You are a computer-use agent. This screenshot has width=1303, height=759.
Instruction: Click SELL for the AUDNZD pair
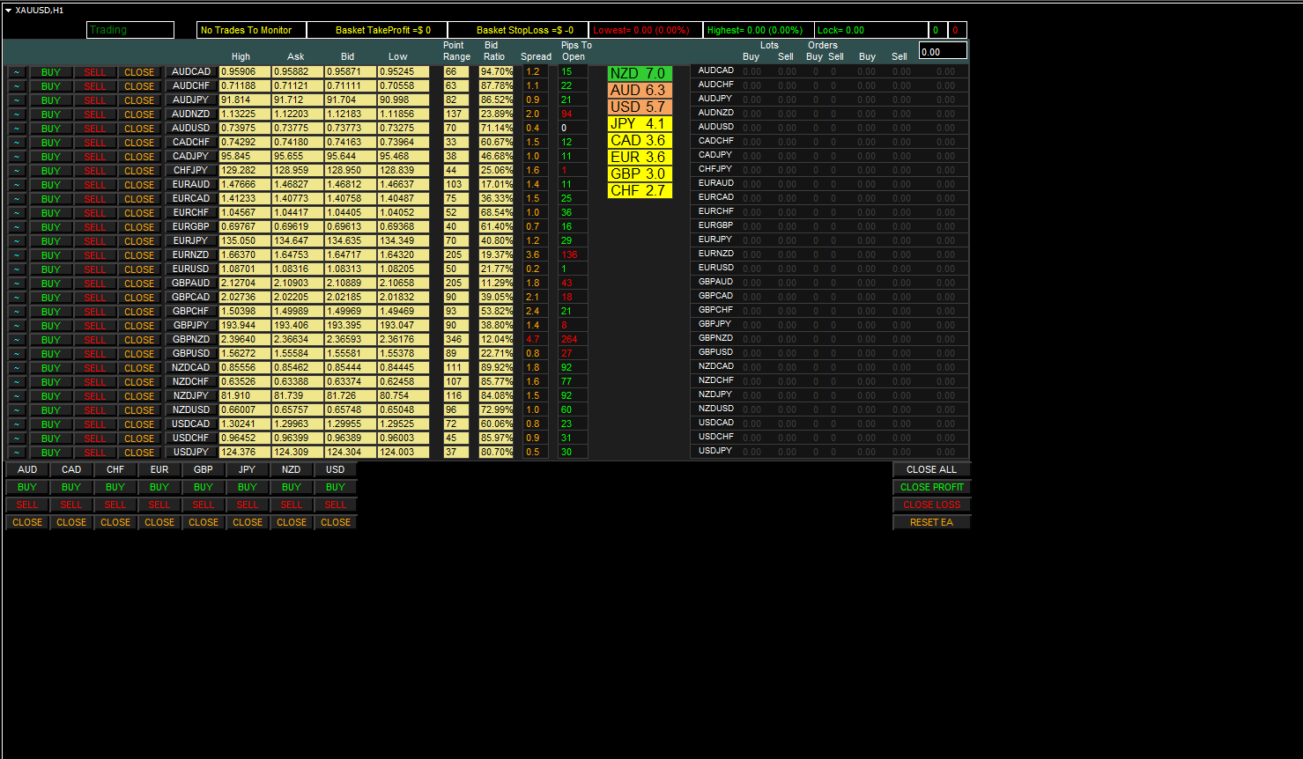pyautogui.click(x=95, y=114)
